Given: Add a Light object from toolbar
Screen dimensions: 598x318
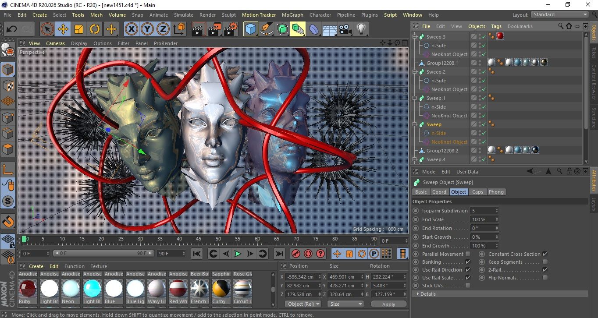Looking at the screenshot, I should pos(361,29).
